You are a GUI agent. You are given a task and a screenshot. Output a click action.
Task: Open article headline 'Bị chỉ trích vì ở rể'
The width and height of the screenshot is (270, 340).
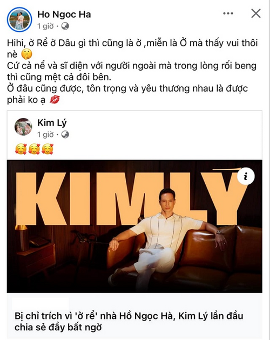coord(129,321)
